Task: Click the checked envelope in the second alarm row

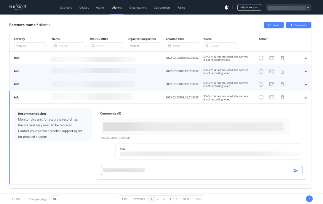Action: [271, 71]
